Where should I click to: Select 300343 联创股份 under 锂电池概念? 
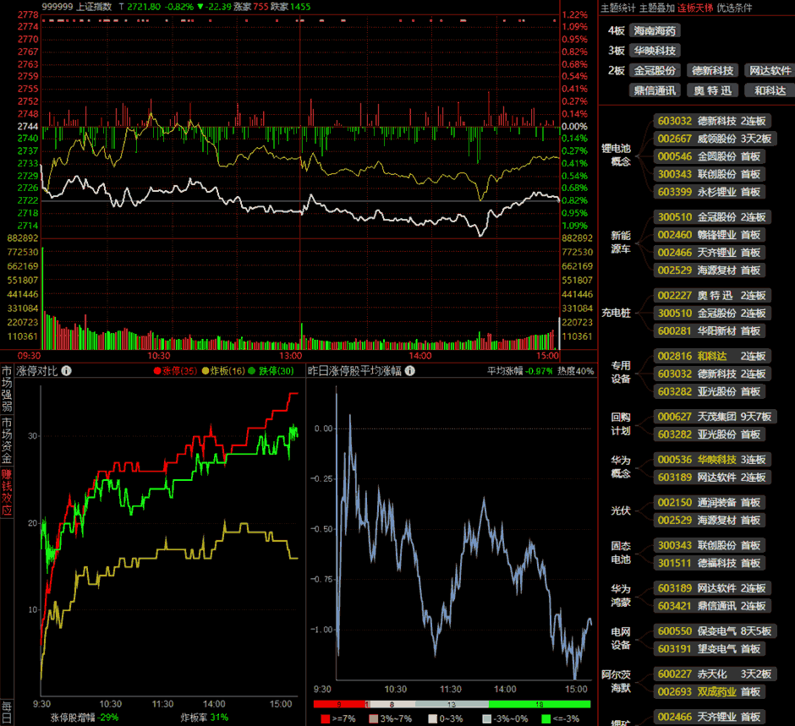[709, 174]
